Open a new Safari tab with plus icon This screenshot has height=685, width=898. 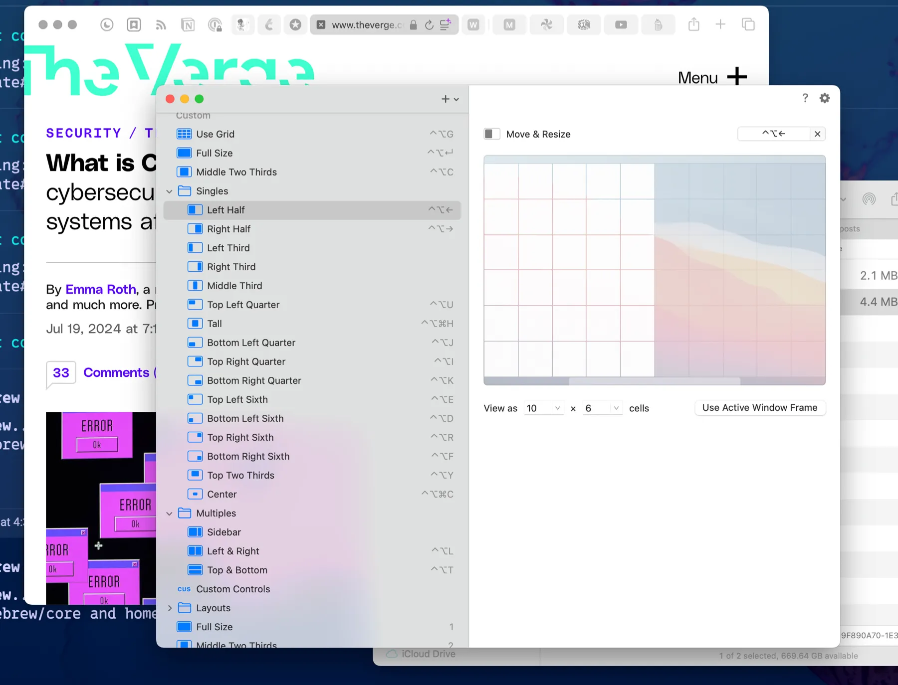pyautogui.click(x=720, y=24)
